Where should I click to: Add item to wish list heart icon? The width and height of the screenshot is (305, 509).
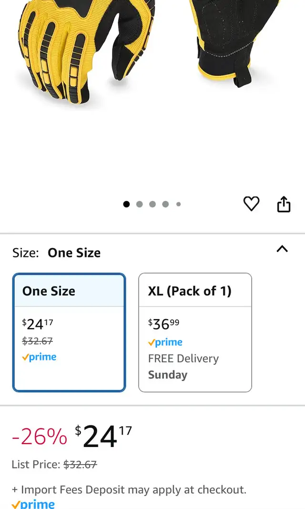[251, 204]
